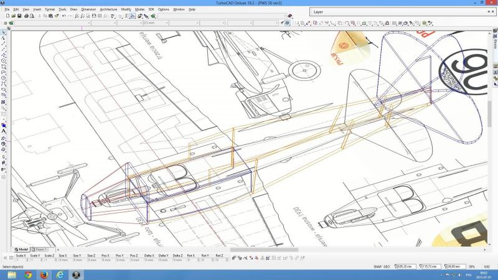Toggle SNAP mode in status bar
The image size is (498, 280).
point(377,266)
